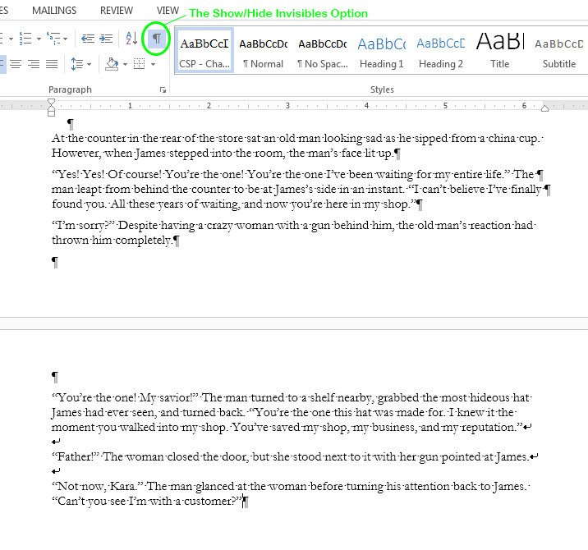Screen dimensions: 588x550
Task: Click the Sort A-Z icon
Action: 131,39
